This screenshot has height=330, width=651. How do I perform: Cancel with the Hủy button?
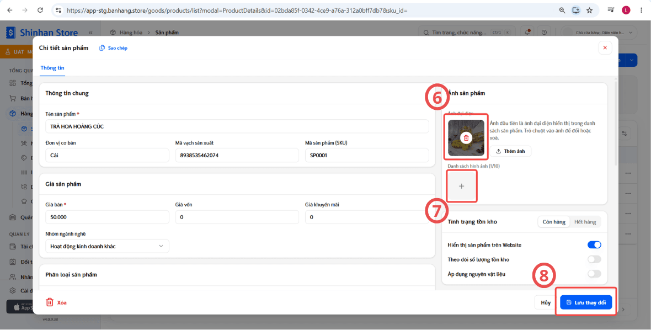tap(546, 302)
